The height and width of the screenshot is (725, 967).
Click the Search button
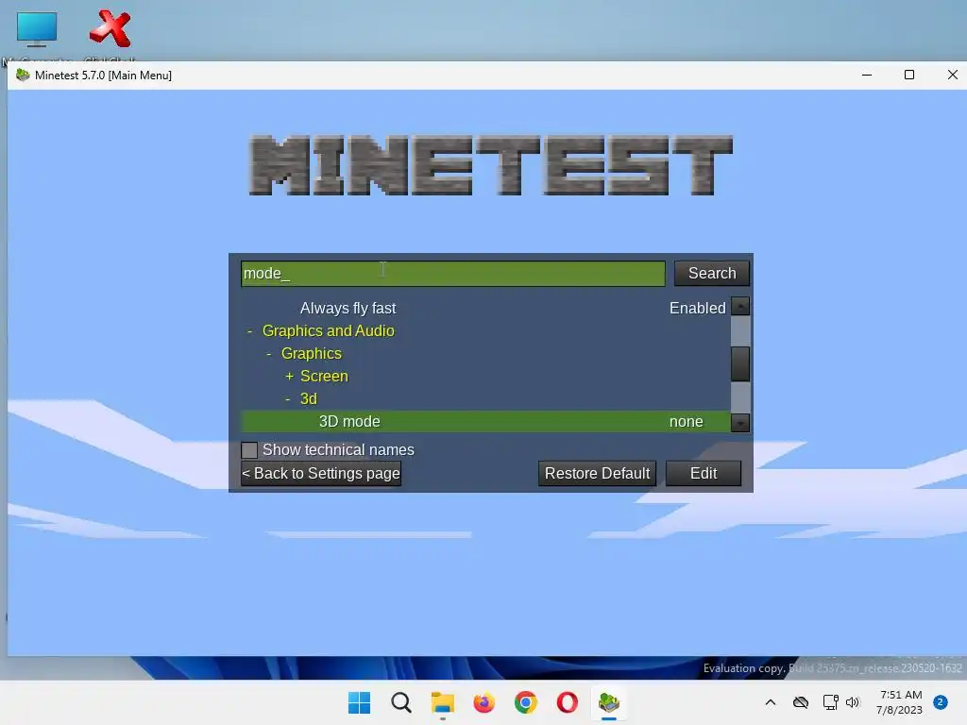pyautogui.click(x=712, y=273)
